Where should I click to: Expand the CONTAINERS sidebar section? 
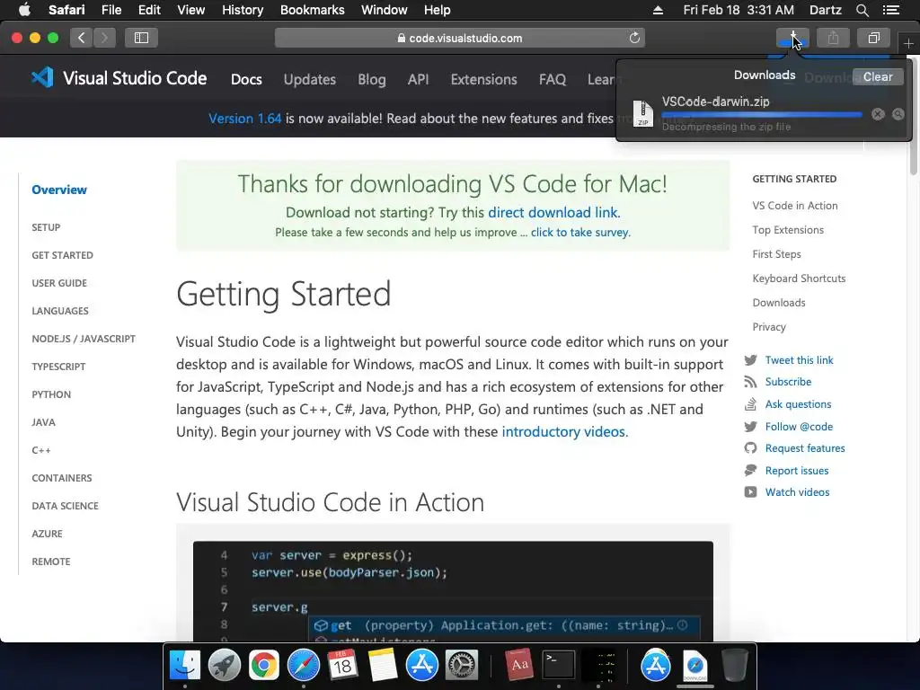[62, 478]
